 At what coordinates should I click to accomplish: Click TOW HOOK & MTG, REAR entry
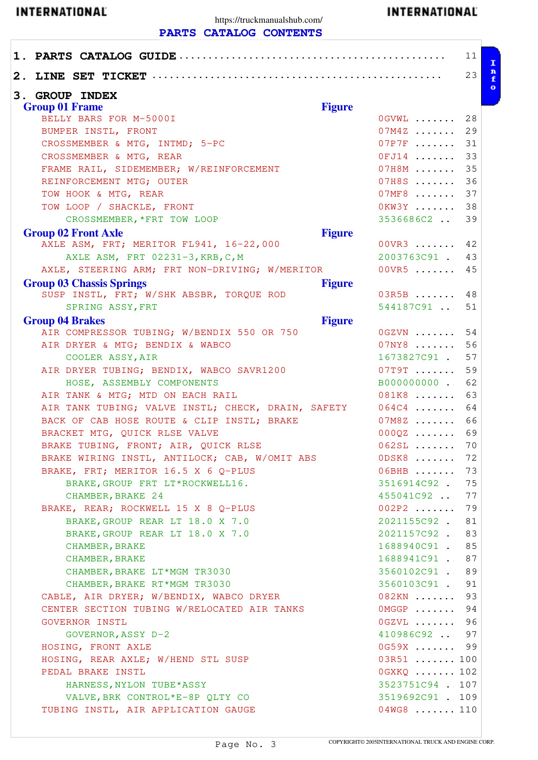point(102,194)
